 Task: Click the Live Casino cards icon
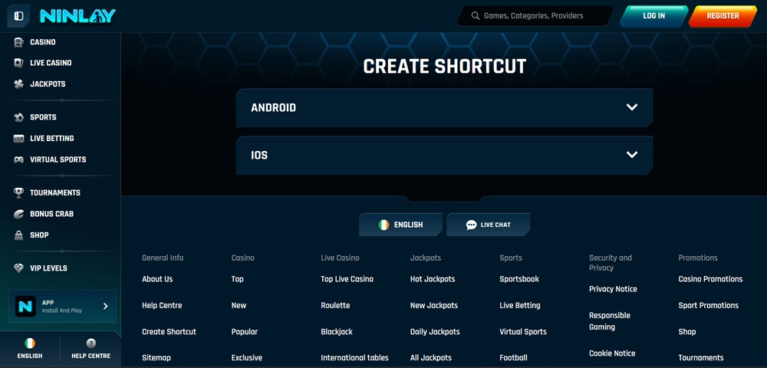tap(18, 63)
